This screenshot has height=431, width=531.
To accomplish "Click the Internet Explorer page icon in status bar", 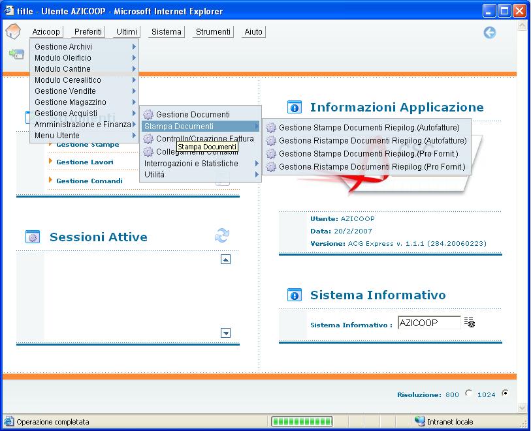I will tap(8, 421).
